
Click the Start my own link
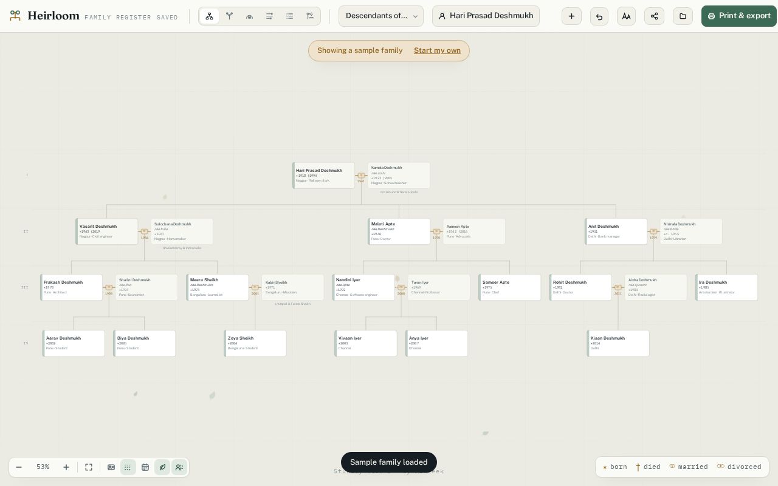click(437, 50)
